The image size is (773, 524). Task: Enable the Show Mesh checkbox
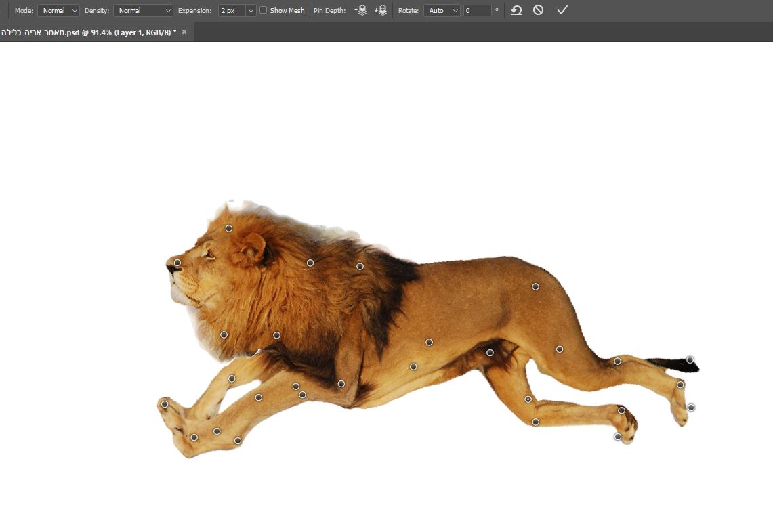[x=264, y=11]
